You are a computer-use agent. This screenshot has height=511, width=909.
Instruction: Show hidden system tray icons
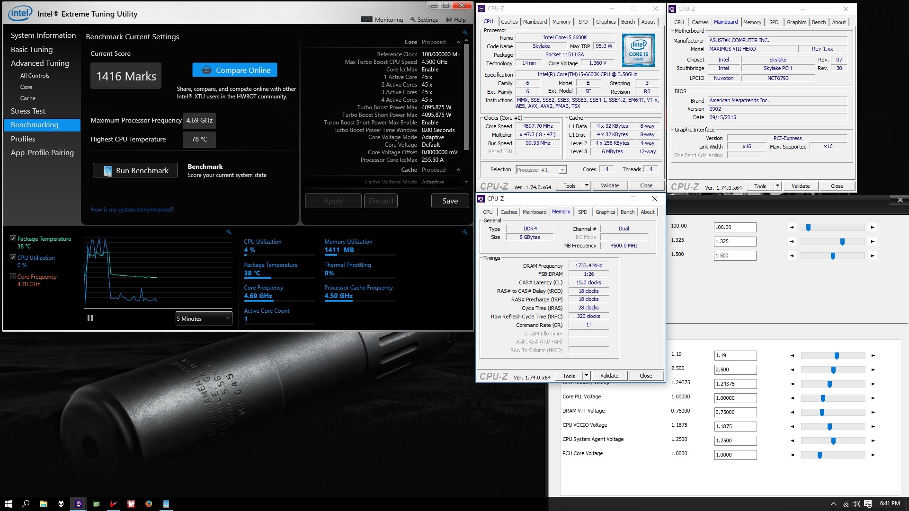point(834,504)
